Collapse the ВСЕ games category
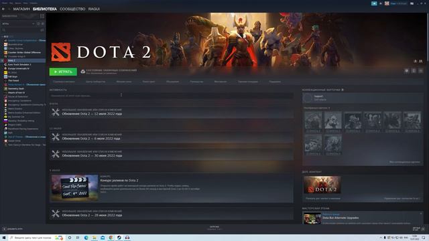This screenshot has width=429, height=241. pyautogui.click(x=6, y=36)
